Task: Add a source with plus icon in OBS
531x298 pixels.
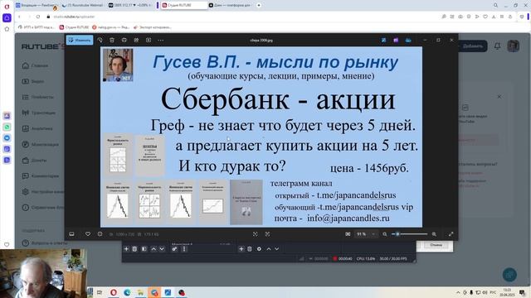Action: coord(241,249)
